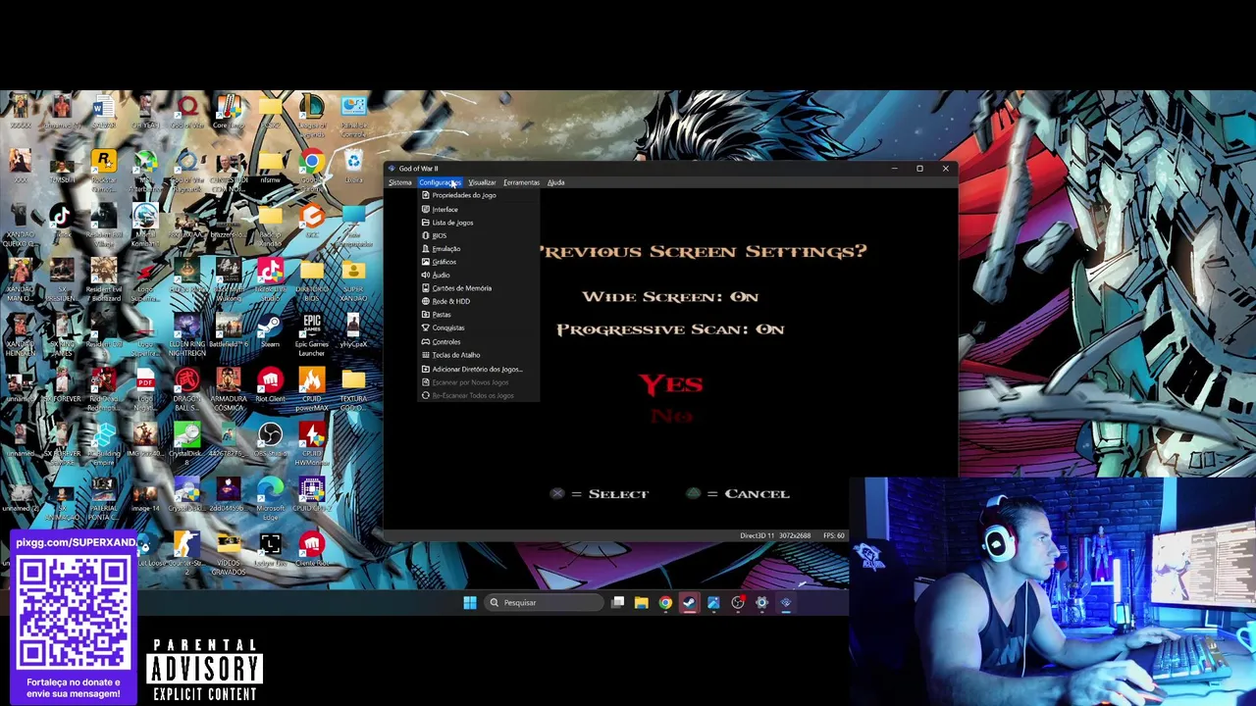Open Emulação settings entry
The height and width of the screenshot is (706, 1256).
[x=479, y=249]
